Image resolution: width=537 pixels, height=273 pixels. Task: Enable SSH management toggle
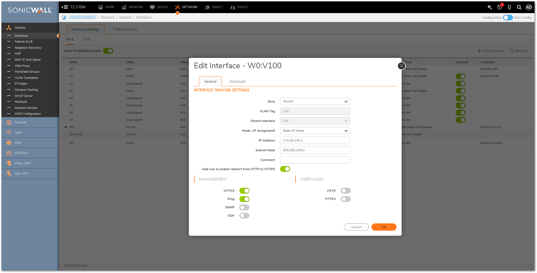(x=244, y=216)
